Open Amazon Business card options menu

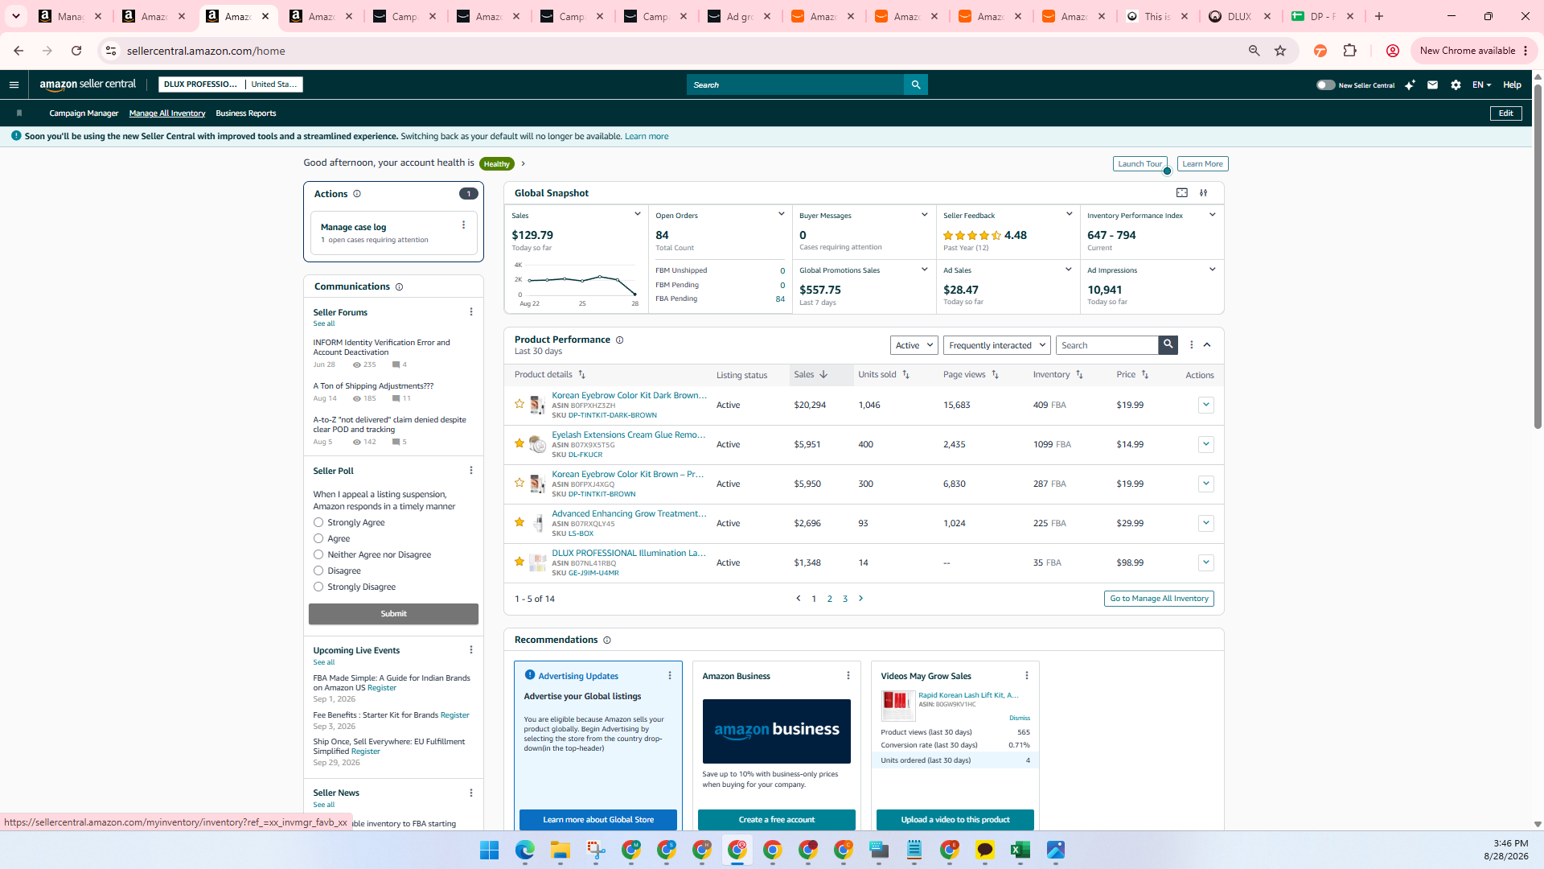point(848,676)
